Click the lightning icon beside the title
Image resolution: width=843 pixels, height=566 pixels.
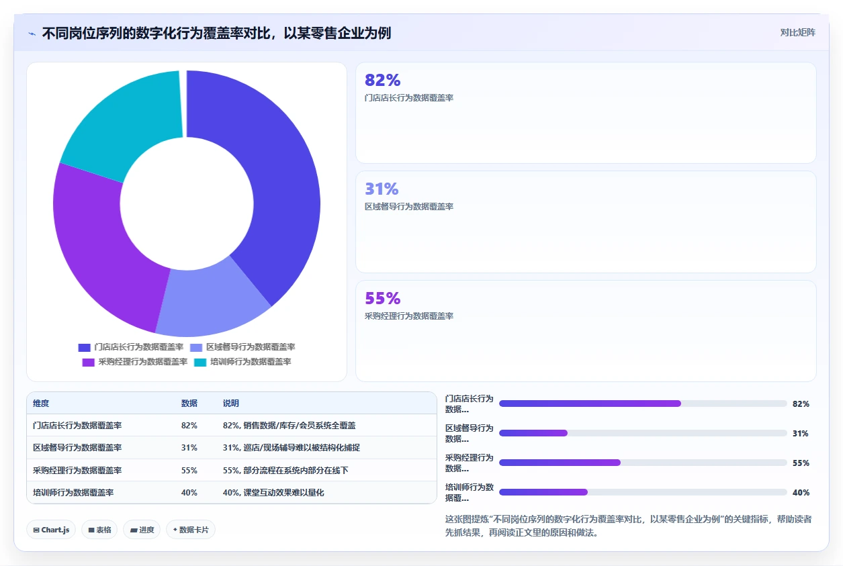click(32, 33)
